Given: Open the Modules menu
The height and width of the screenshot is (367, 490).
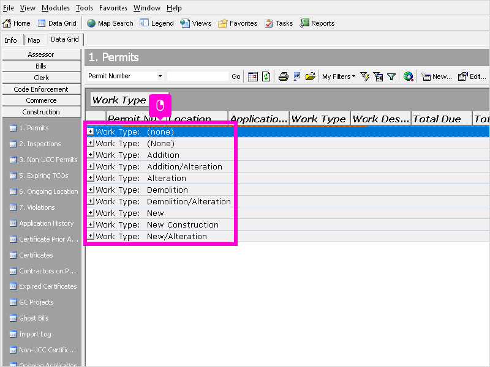Looking at the screenshot, I should point(56,8).
